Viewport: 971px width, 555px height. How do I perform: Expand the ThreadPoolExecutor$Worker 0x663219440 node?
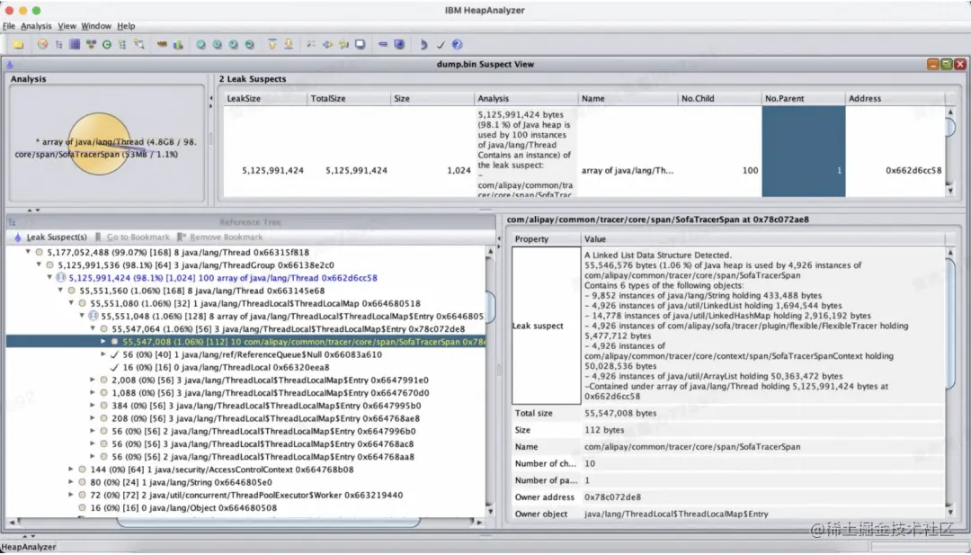pyautogui.click(x=71, y=495)
